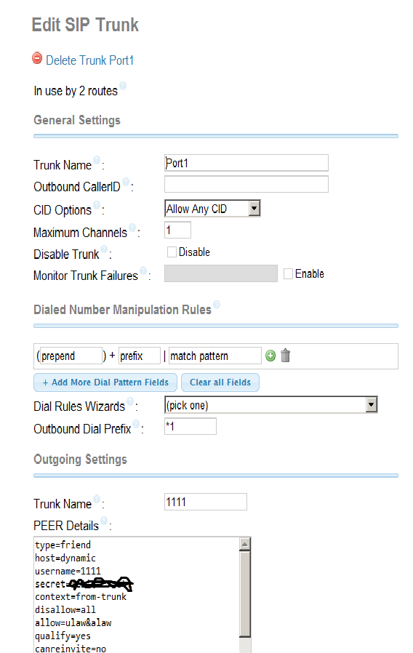This screenshot has height=653, width=413.
Task: Click help icon beside Monitor Trunk Failures
Action: 143,271
